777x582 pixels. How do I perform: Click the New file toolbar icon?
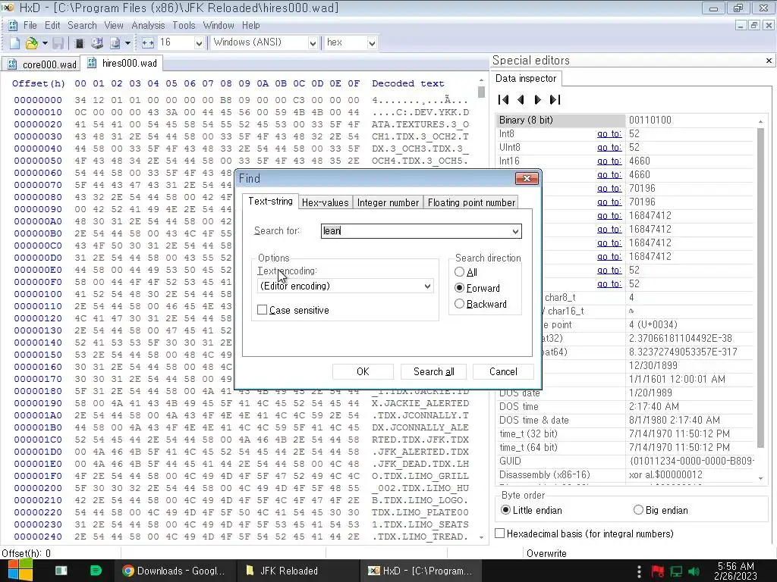[x=15, y=43]
